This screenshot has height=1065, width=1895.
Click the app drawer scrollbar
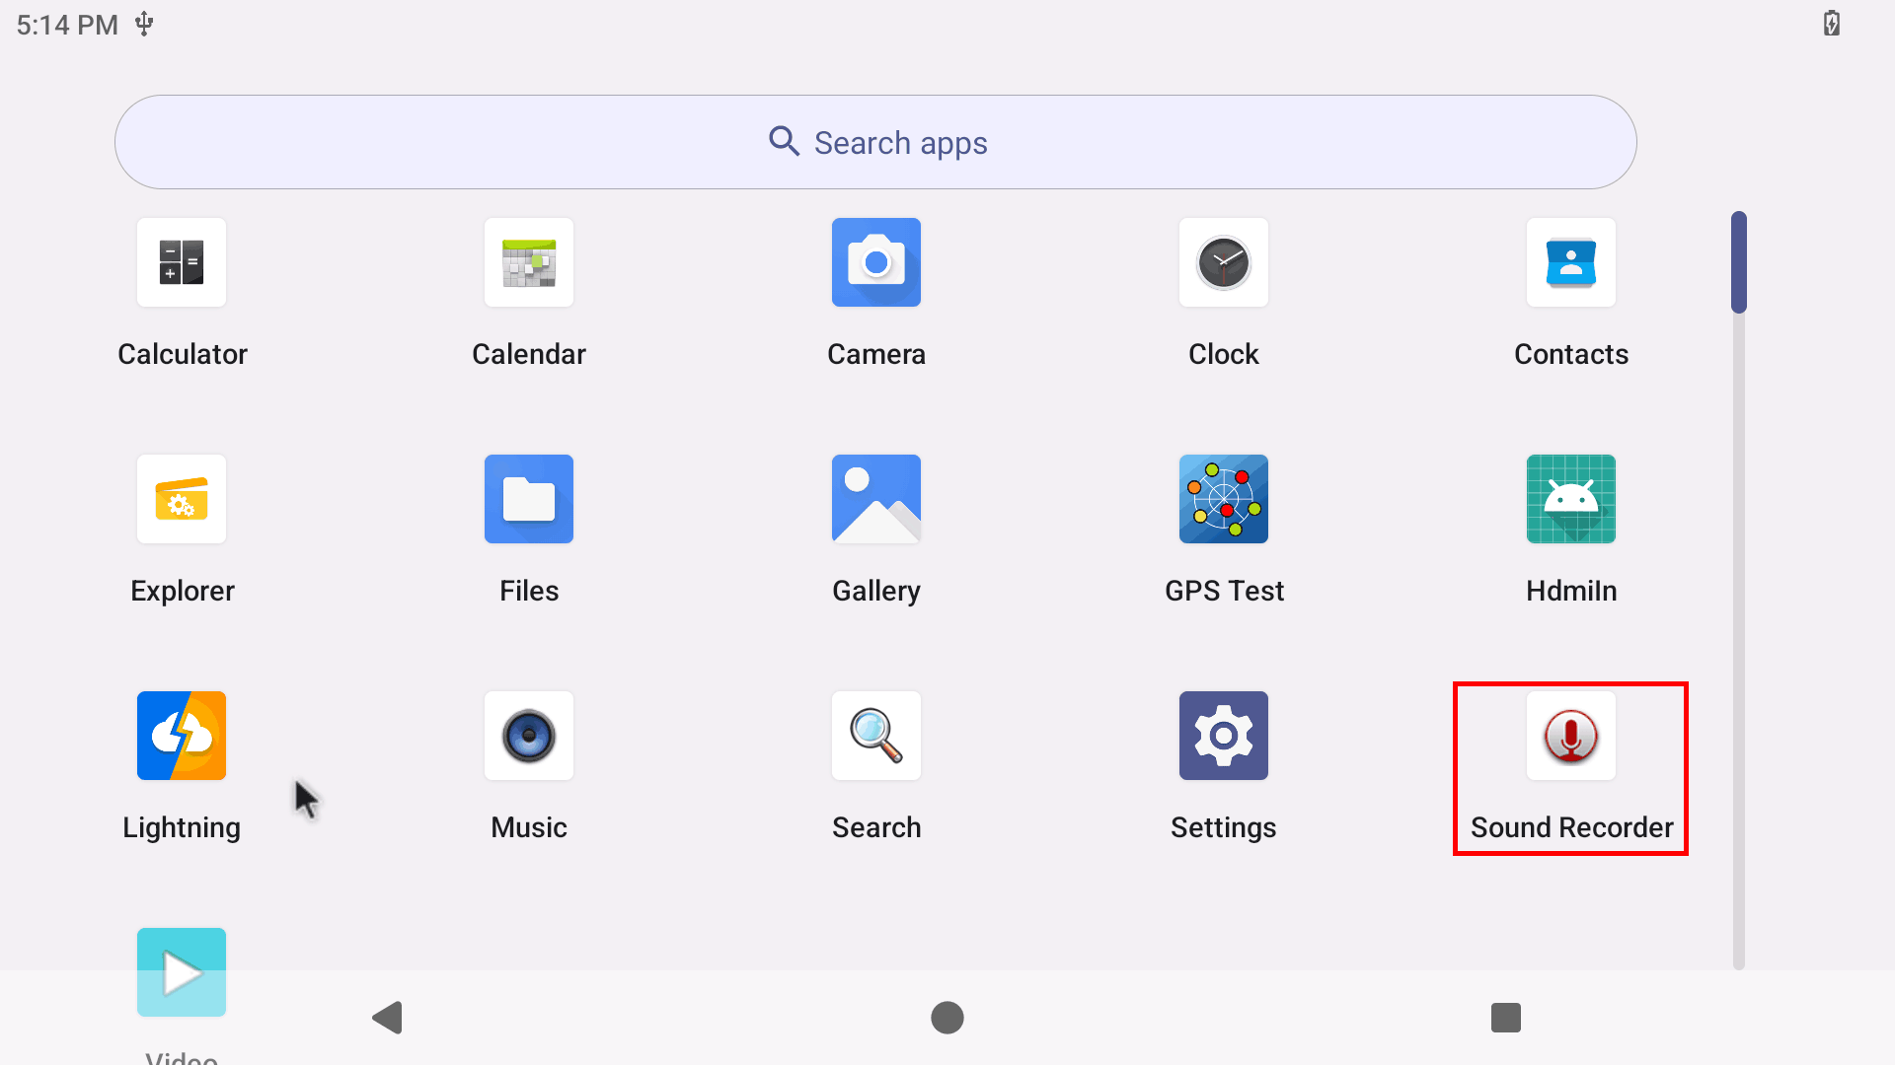tap(1739, 262)
